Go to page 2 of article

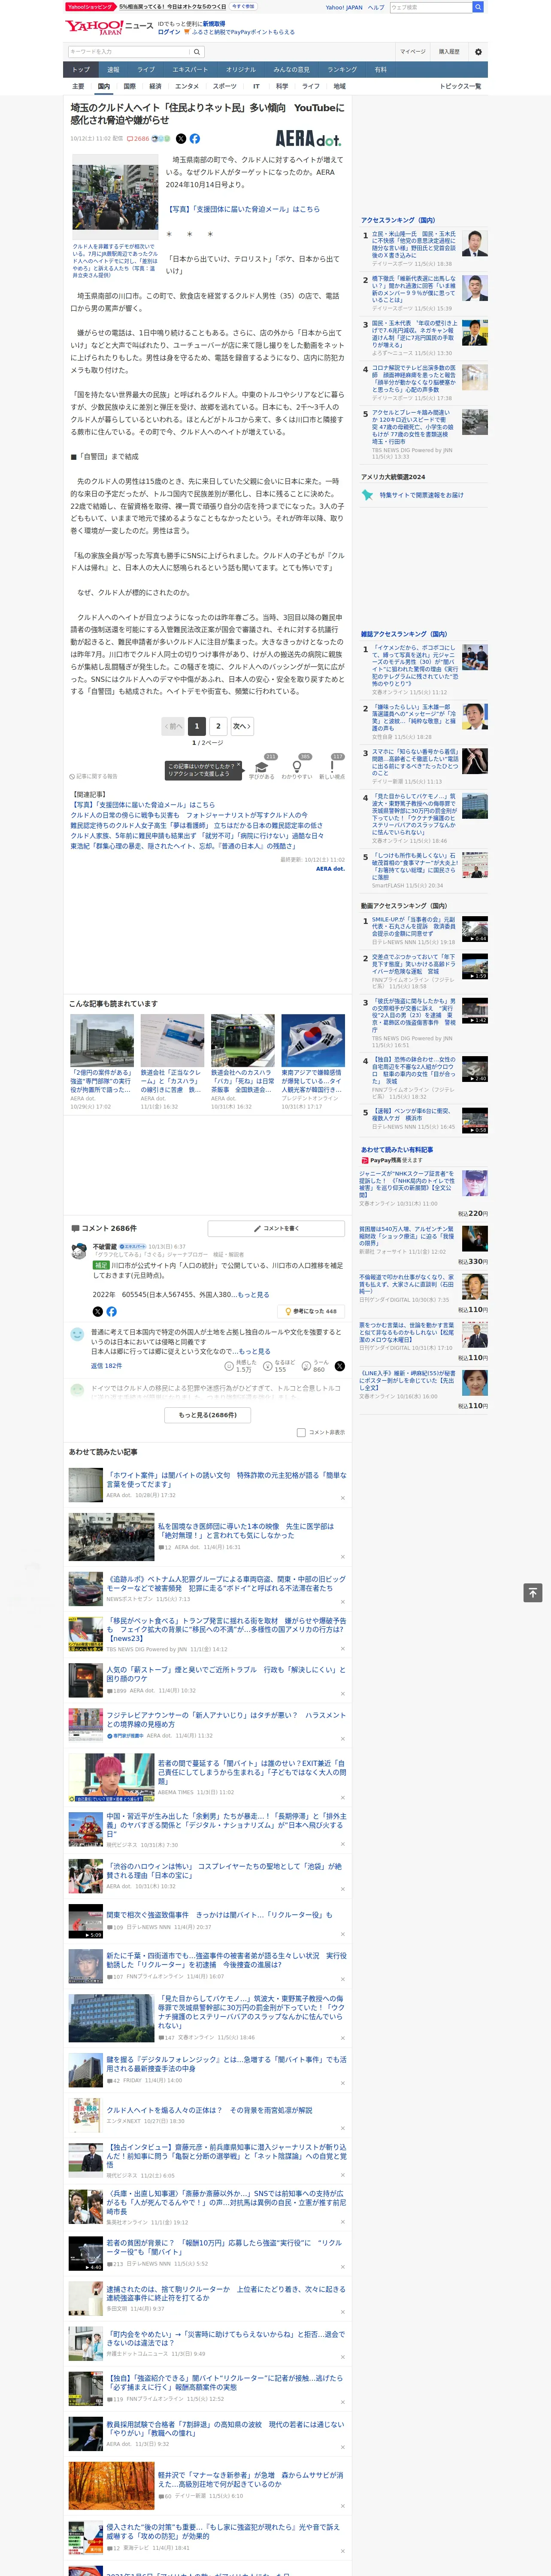point(218,726)
